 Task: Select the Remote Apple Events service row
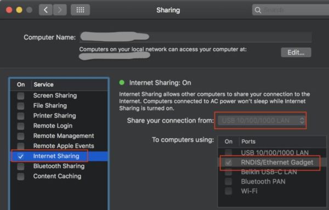[x=59, y=146]
